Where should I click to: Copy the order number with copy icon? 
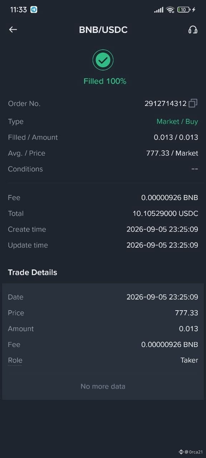[x=193, y=103]
